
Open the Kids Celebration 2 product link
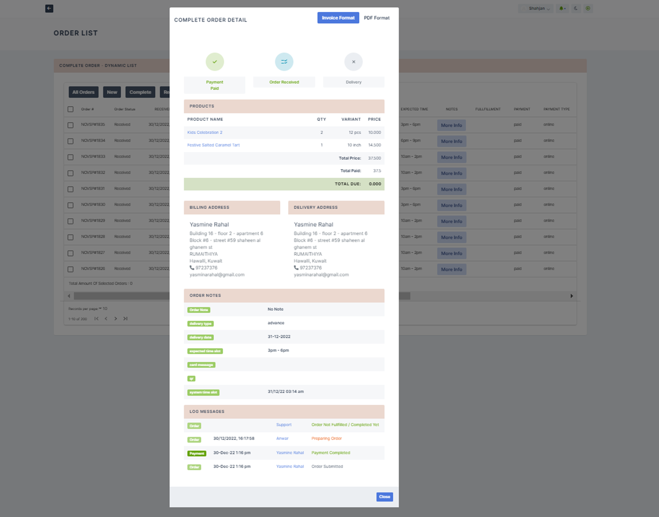pos(205,132)
